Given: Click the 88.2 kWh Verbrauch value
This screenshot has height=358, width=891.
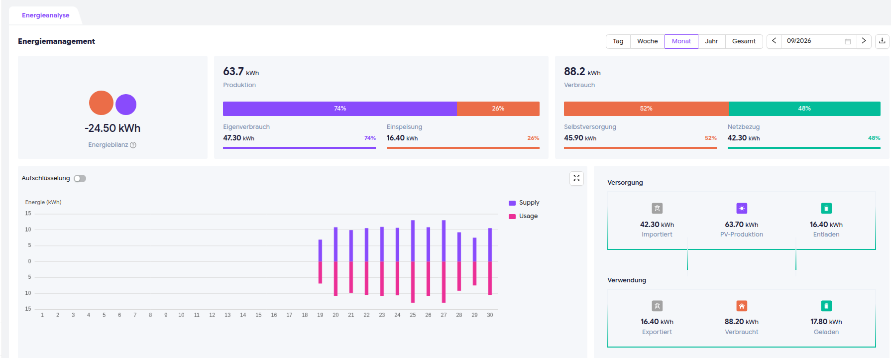Looking at the screenshot, I should tap(582, 72).
